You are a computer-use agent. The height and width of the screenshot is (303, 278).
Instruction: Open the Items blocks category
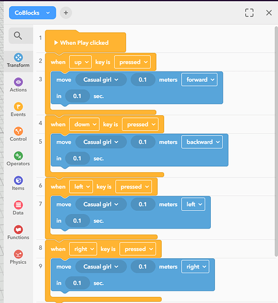tap(18, 184)
